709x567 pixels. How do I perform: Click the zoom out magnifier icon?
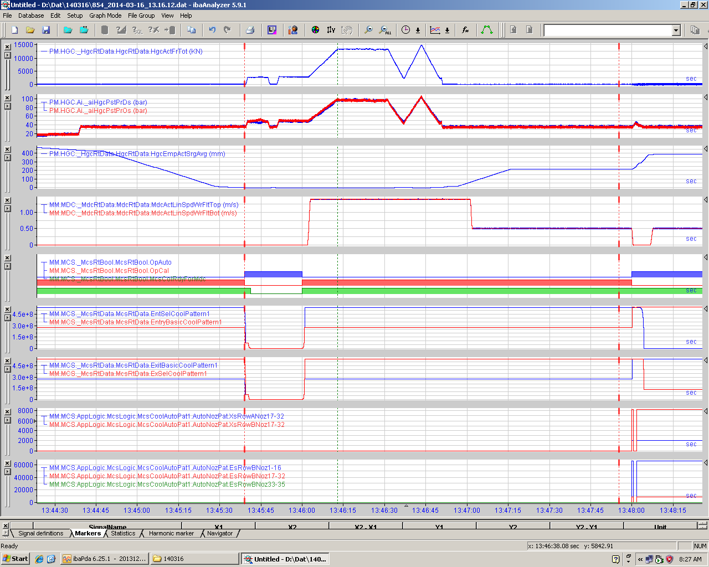click(368, 30)
